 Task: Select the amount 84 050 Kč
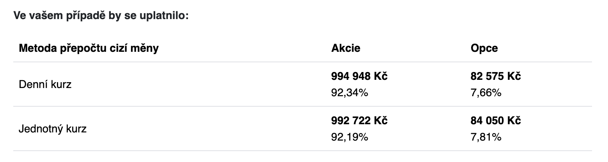[x=496, y=121]
